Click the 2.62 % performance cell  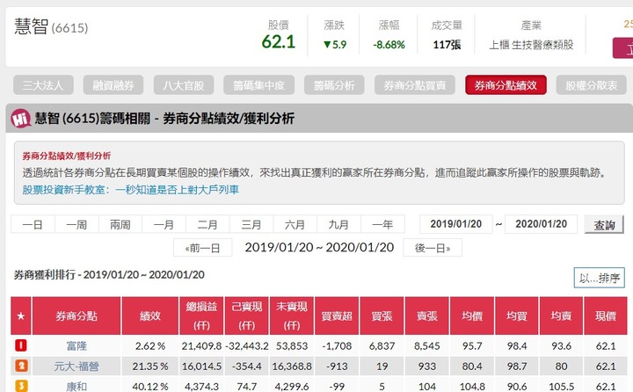(150, 346)
